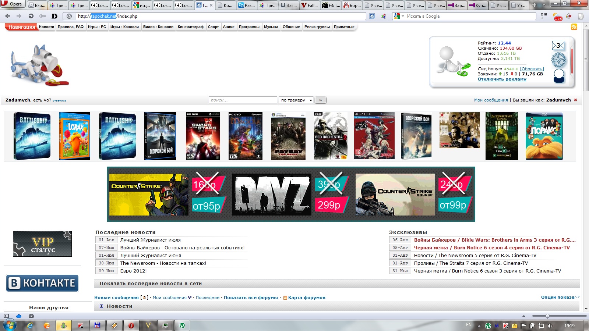
Task: Open the envelope icon showing 3 messages
Action: tap(558, 46)
